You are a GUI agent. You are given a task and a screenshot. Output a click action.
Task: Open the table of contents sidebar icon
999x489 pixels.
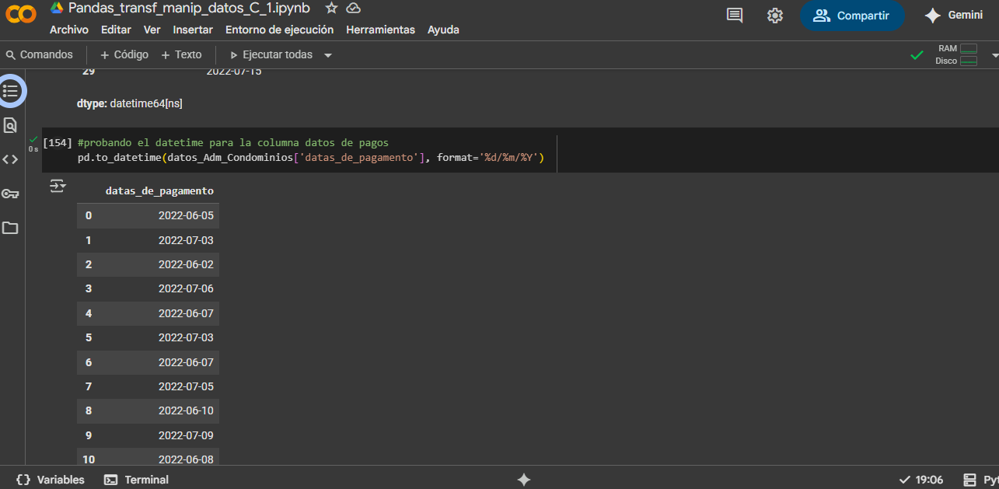tap(10, 91)
